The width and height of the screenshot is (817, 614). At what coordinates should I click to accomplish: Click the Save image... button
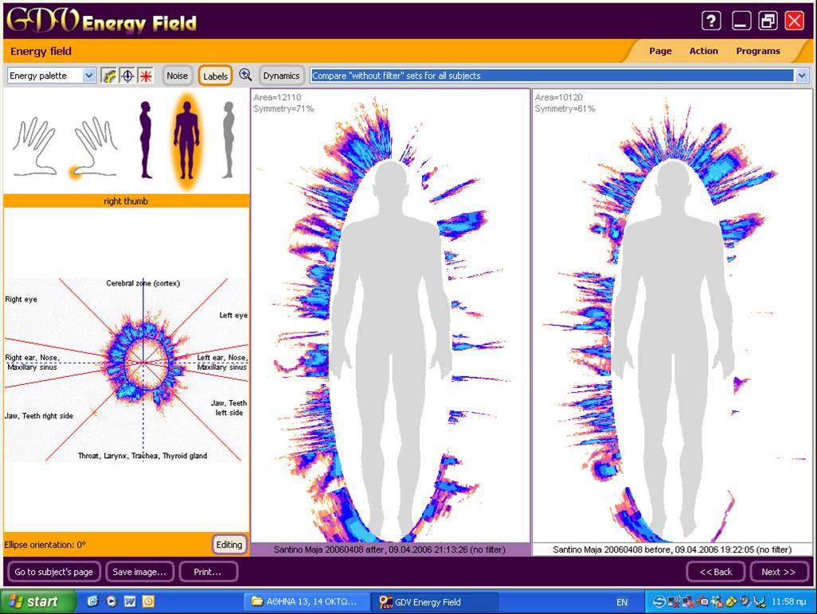pos(139,571)
